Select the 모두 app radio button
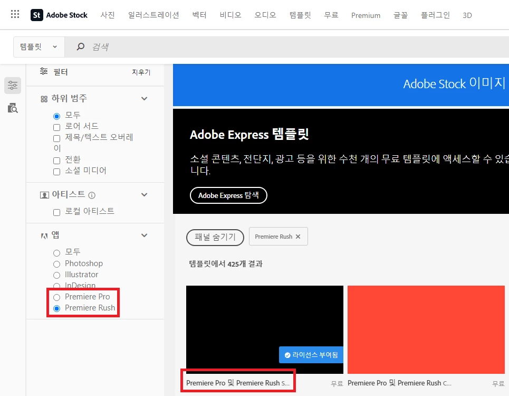509x396 pixels. (57, 253)
